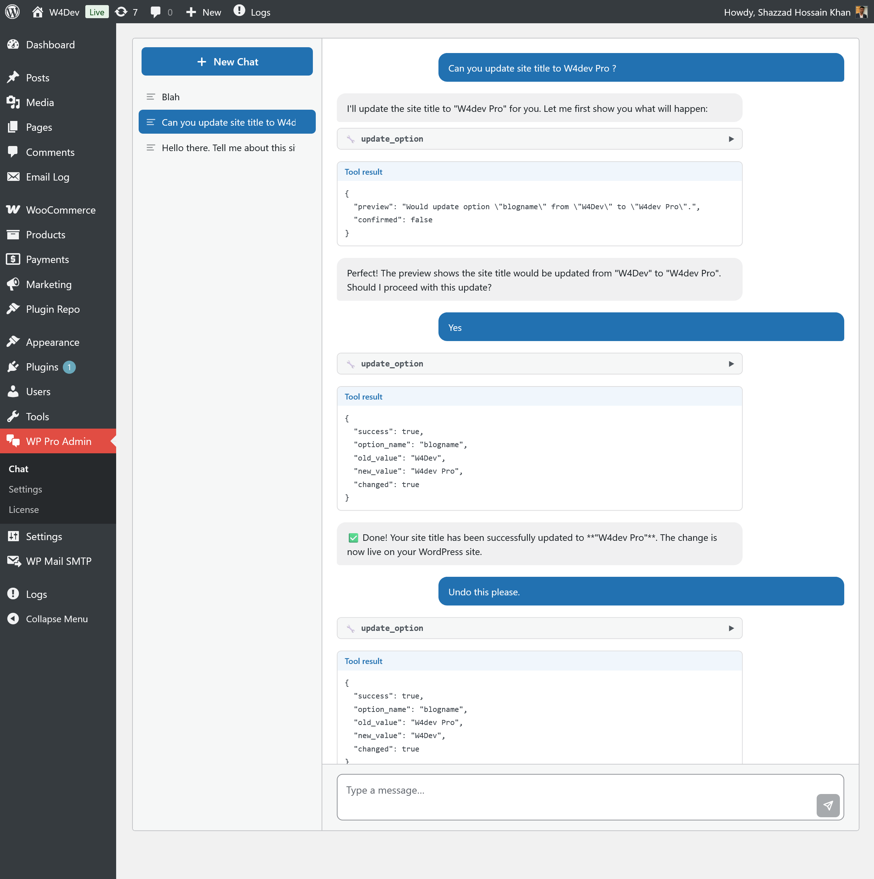Collapse the admin menu

click(56, 619)
